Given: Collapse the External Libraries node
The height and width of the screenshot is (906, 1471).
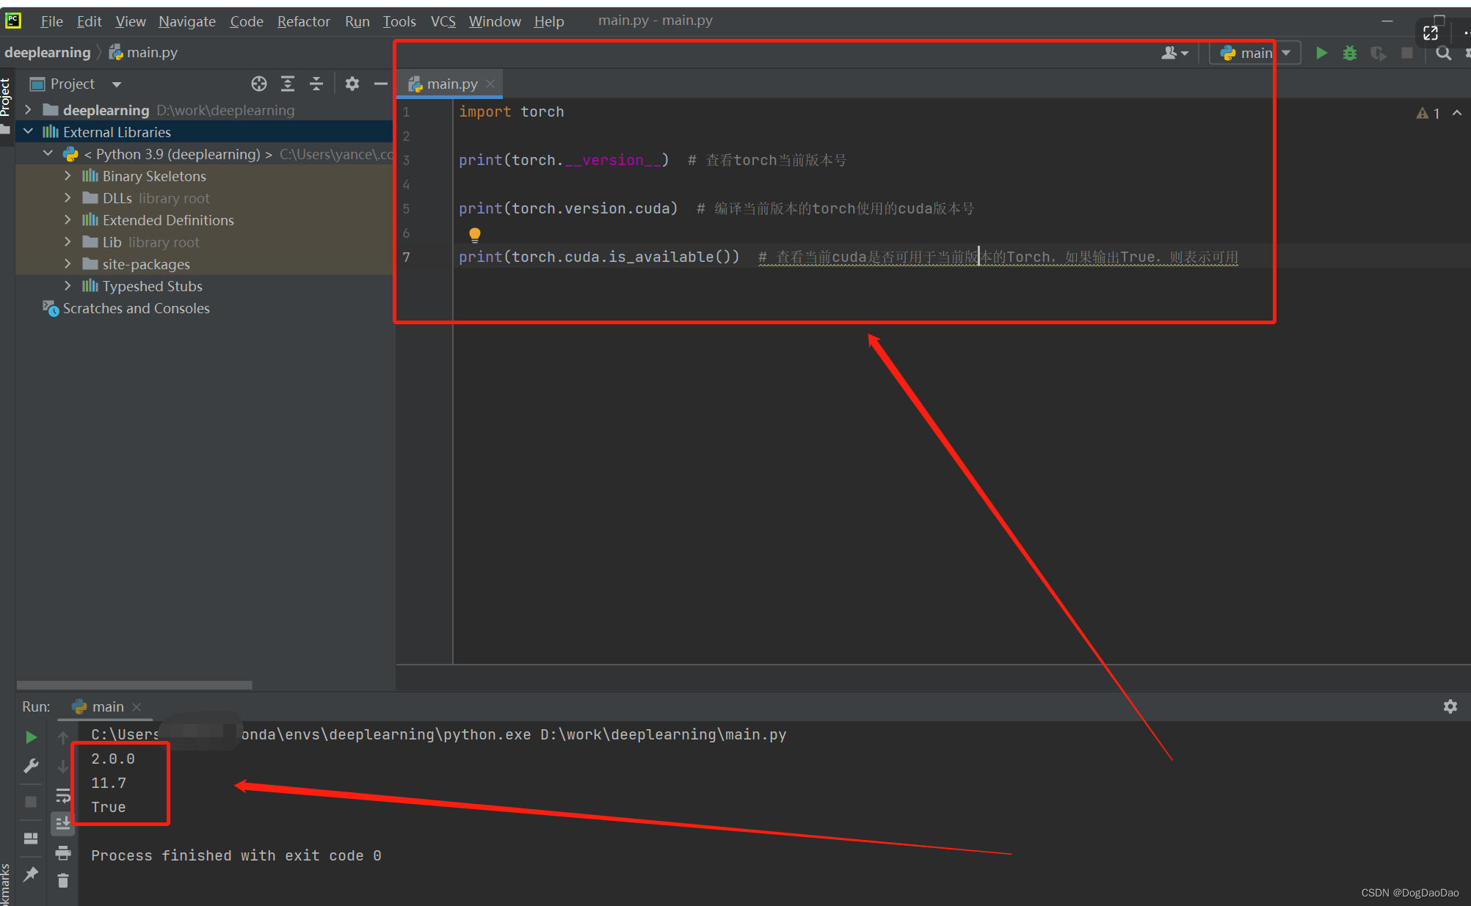Looking at the screenshot, I should (x=28, y=131).
